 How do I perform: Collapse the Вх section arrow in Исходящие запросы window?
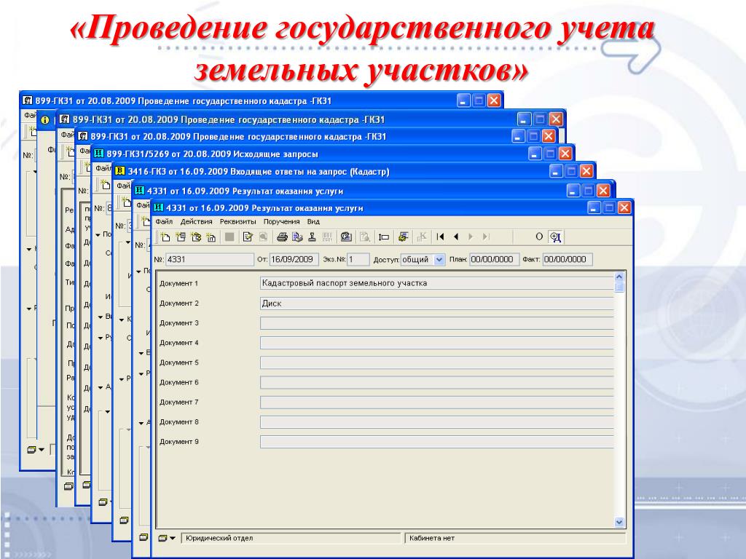coord(101,317)
